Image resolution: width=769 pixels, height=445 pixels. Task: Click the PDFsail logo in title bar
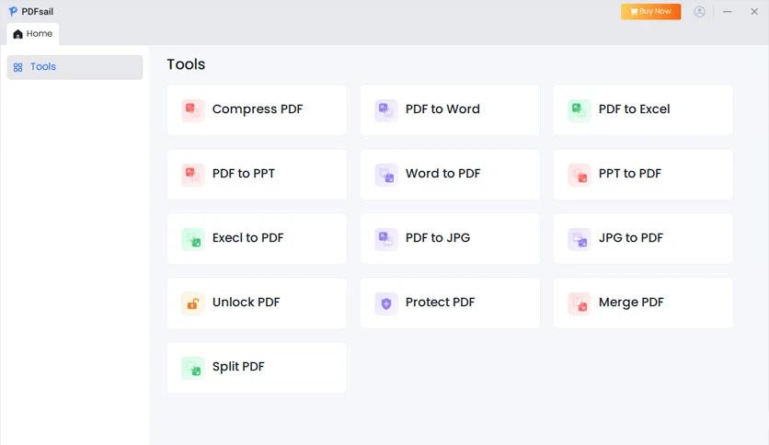13,11
